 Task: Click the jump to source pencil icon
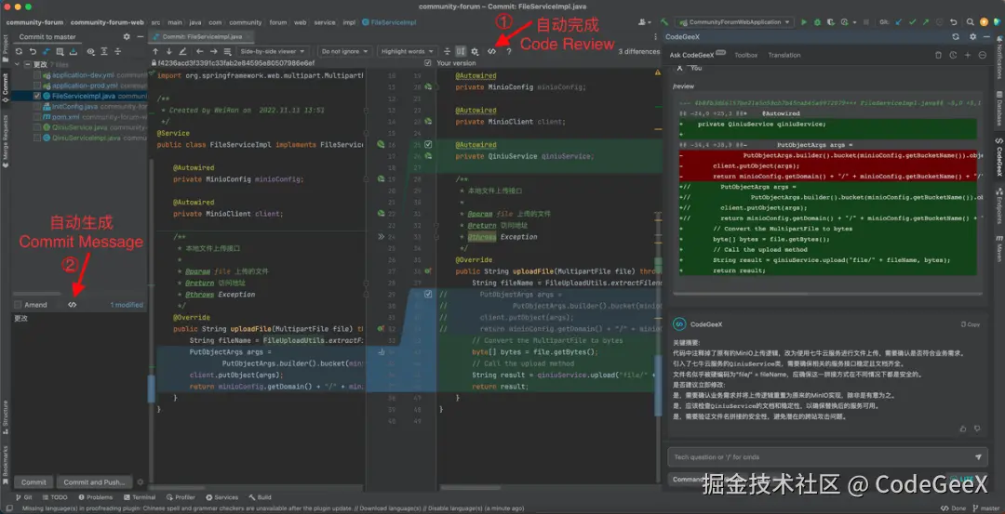(x=182, y=51)
